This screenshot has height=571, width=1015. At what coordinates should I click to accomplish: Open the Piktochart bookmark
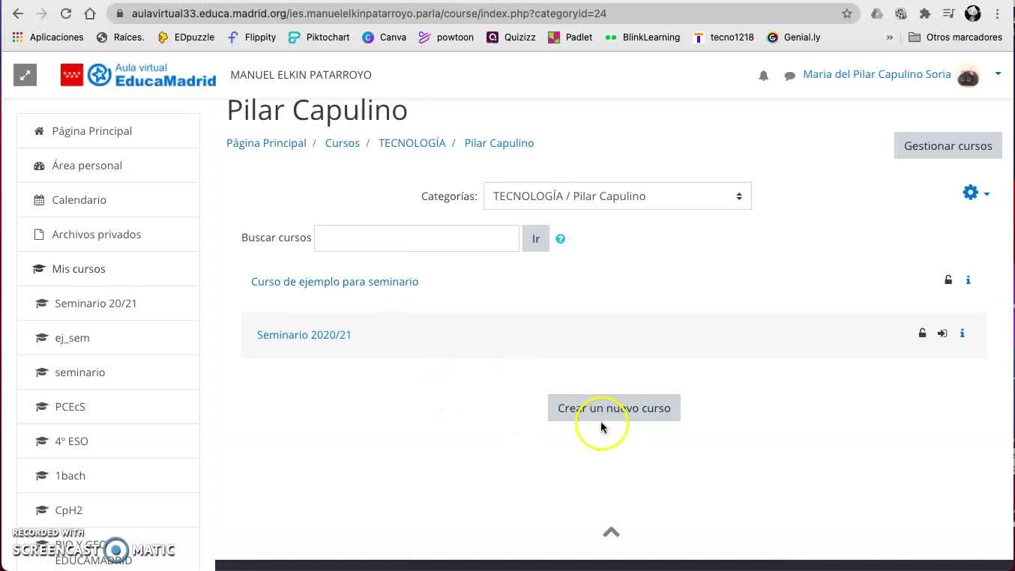(x=319, y=37)
